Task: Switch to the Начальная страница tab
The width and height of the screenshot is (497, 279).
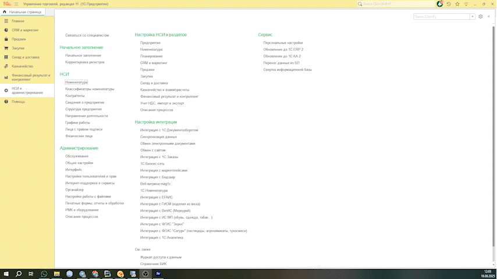Action: [23, 12]
